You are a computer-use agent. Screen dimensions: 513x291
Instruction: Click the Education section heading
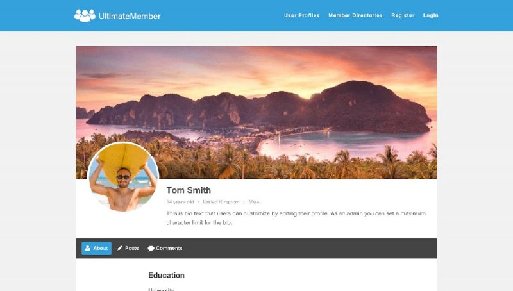[166, 276]
